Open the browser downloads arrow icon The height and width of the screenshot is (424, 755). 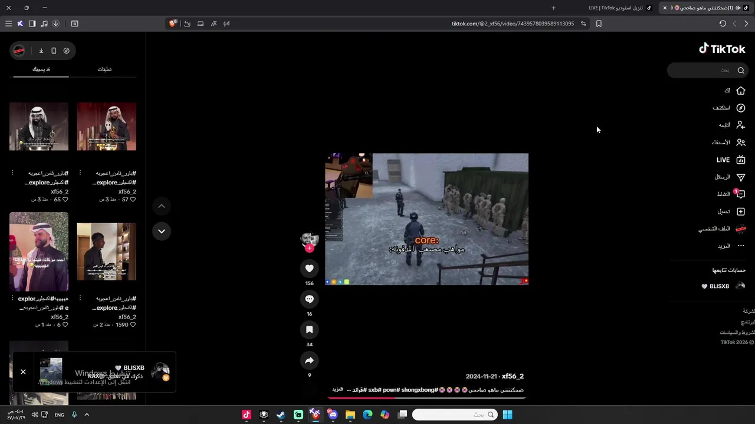click(x=55, y=24)
